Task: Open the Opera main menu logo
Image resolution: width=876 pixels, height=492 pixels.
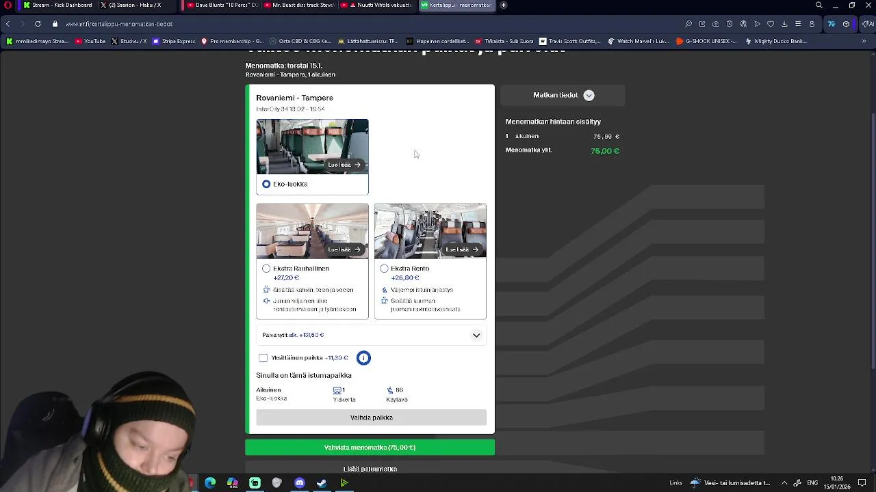Action: [8, 5]
